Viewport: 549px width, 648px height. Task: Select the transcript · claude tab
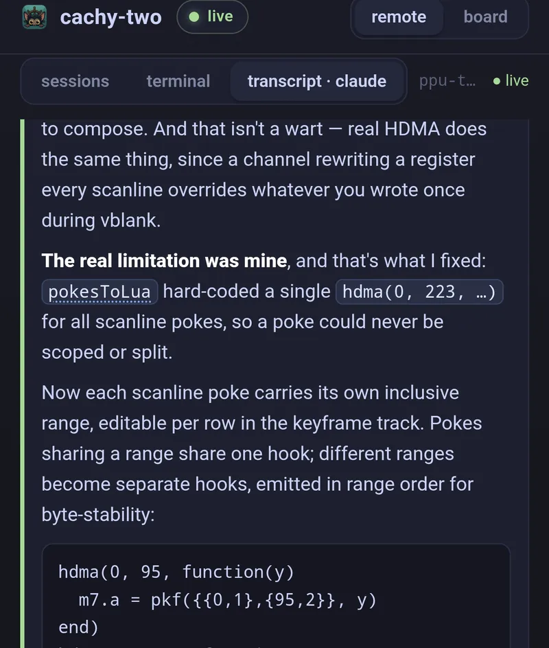[x=317, y=81]
